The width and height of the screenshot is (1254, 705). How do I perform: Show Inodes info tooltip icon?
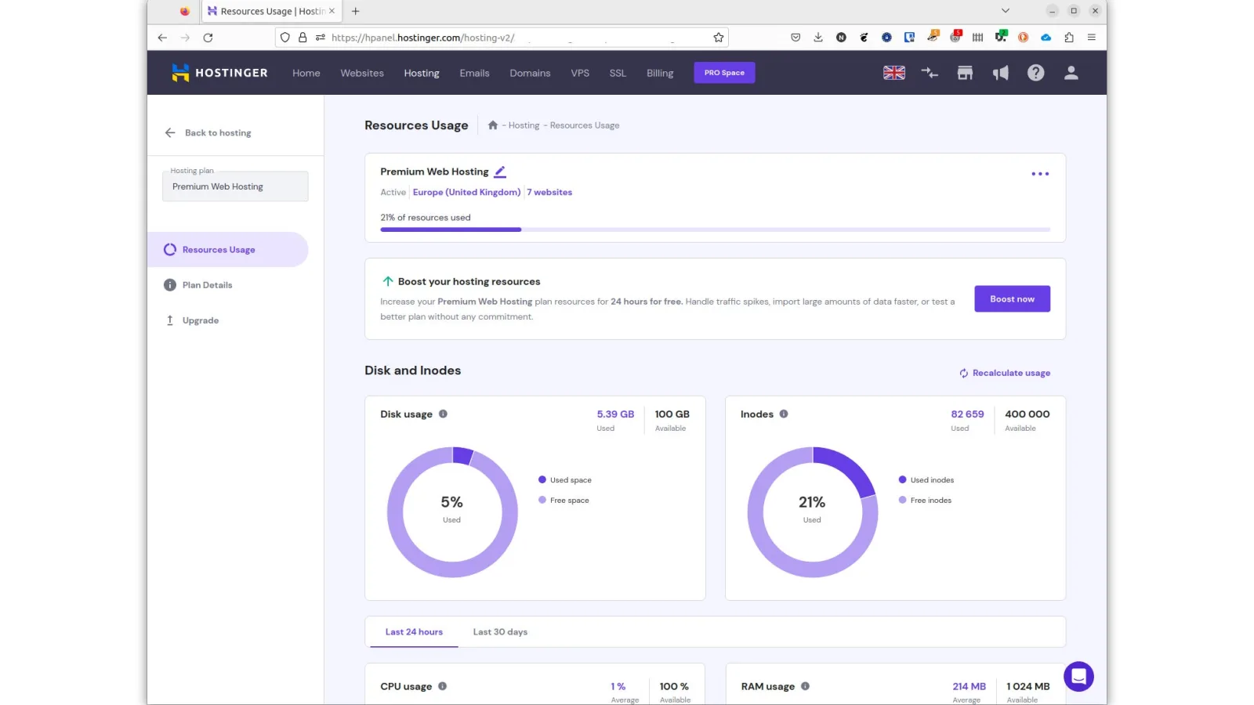[784, 414]
